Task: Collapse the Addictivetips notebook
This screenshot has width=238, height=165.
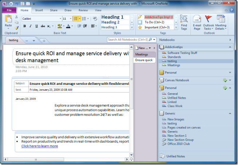Action: pyautogui.click(x=230, y=47)
